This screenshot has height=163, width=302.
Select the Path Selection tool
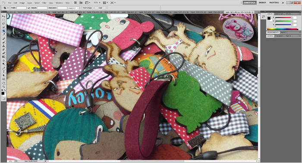[x=3, y=75]
